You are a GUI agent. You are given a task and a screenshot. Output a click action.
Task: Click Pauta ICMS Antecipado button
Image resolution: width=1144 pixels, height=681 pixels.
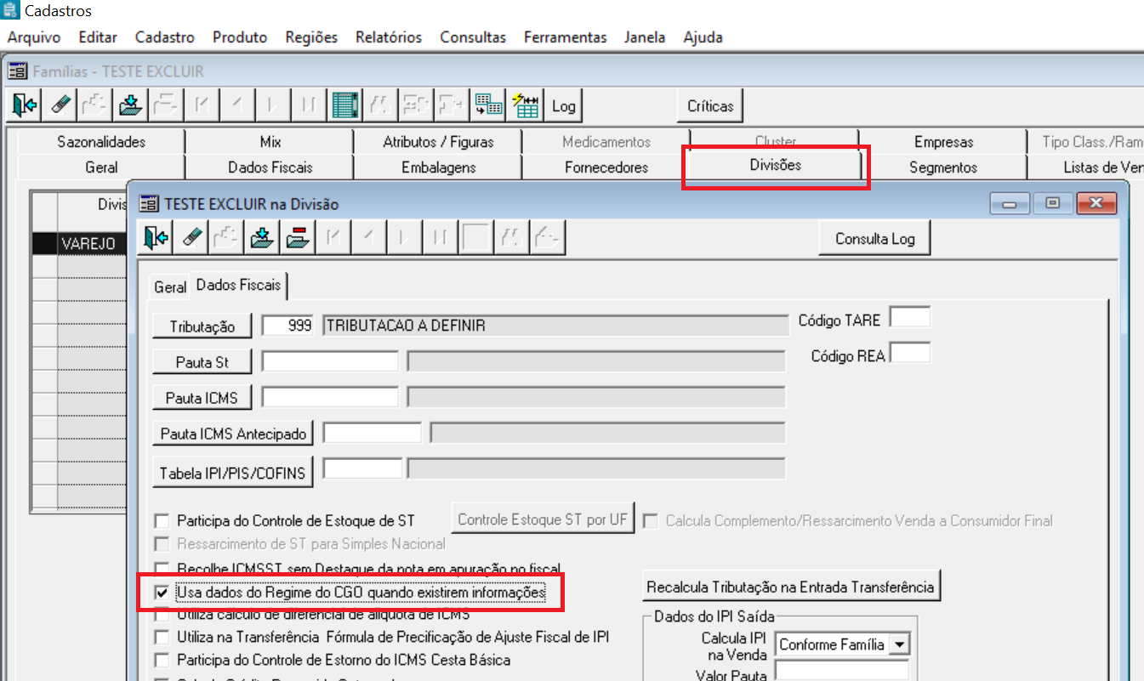point(233,434)
